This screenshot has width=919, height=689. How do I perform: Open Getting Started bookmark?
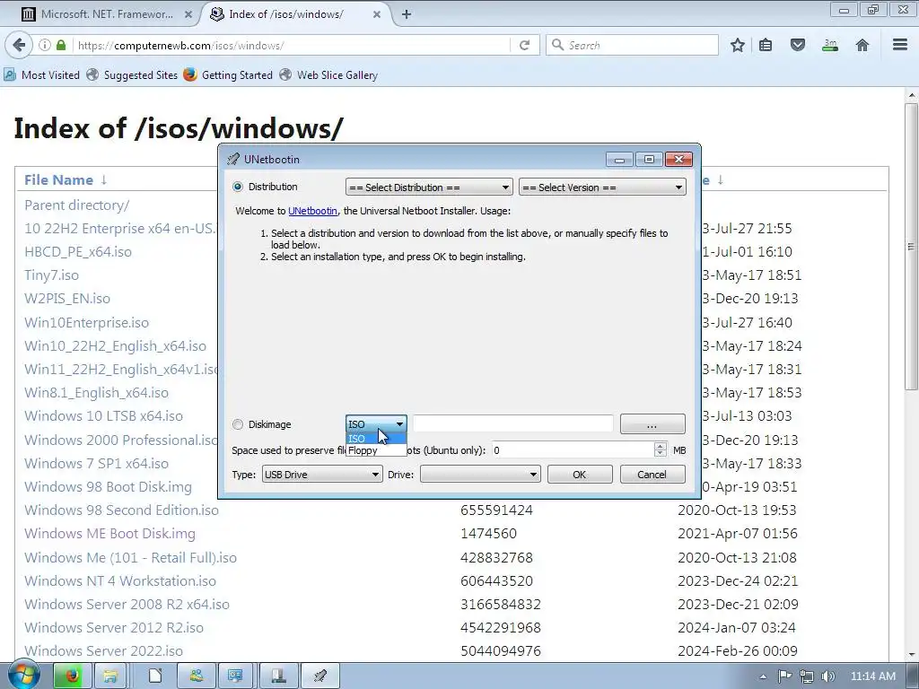(x=228, y=75)
